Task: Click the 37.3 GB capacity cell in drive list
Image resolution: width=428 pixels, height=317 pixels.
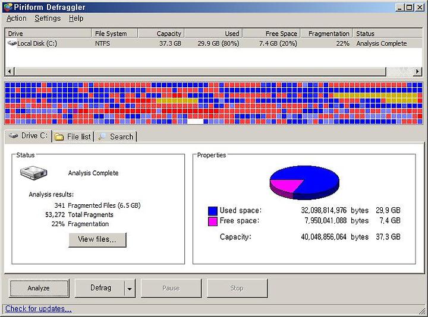Action: click(x=171, y=43)
